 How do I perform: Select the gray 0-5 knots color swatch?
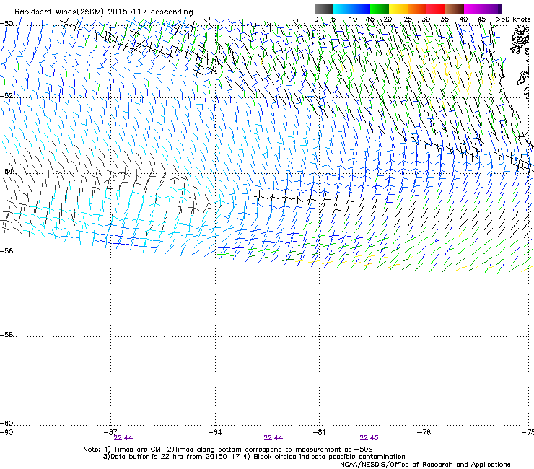pyautogui.click(x=323, y=9)
